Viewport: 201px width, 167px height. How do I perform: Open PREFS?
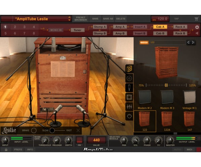[x=18, y=150]
